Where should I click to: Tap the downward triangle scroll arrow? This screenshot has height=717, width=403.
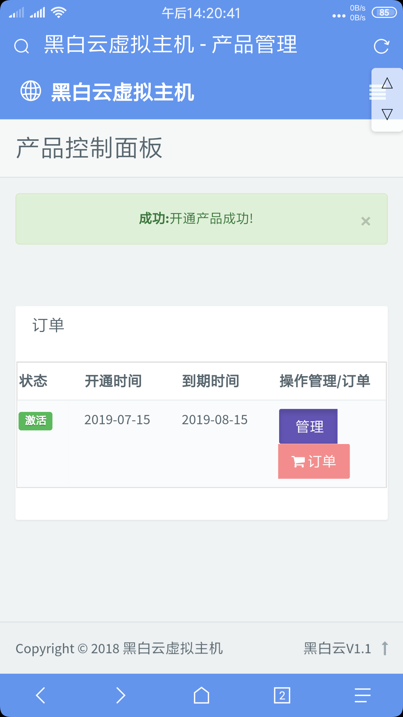tap(387, 114)
